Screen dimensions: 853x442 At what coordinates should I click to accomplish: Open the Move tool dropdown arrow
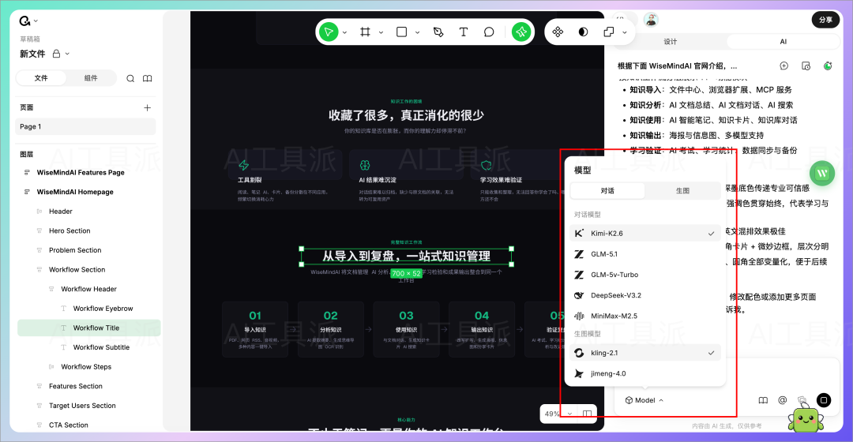click(345, 32)
